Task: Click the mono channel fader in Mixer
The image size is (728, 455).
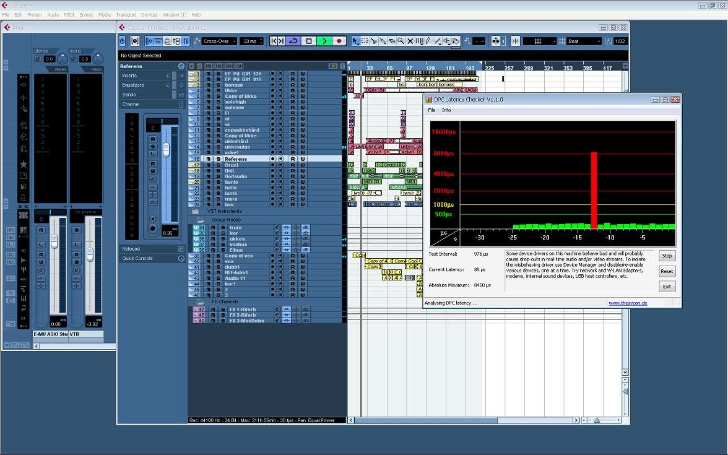Action: pos(90,254)
